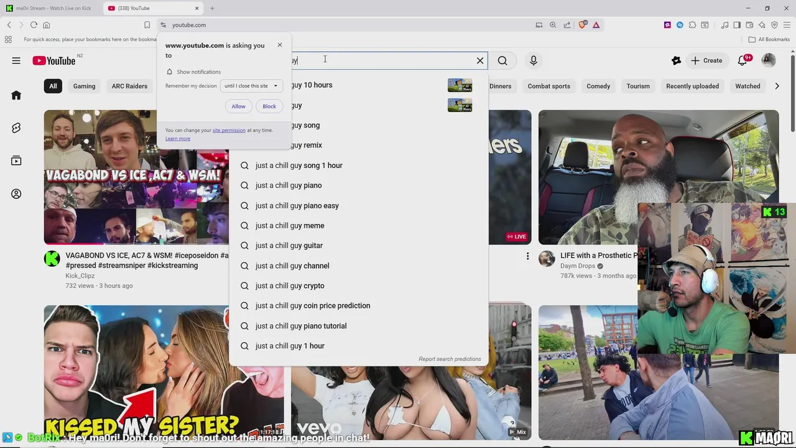The image size is (796, 448).
Task: Click the Brave VPN shield icon
Action: tap(774, 25)
